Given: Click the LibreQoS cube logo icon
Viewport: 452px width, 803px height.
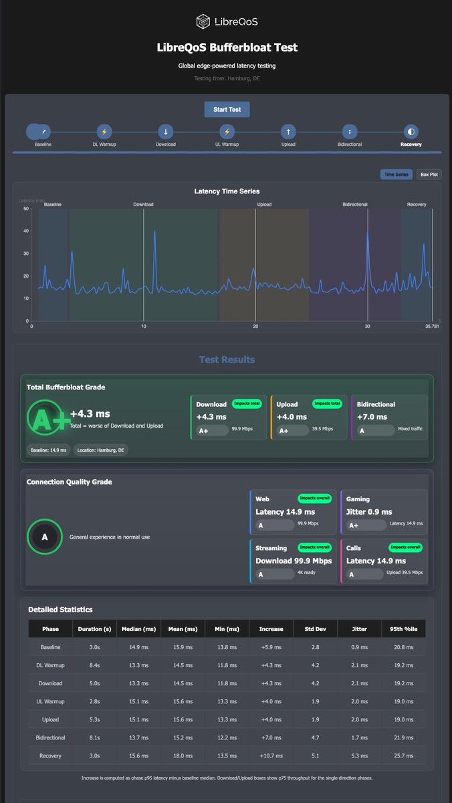Looking at the screenshot, I should (203, 22).
